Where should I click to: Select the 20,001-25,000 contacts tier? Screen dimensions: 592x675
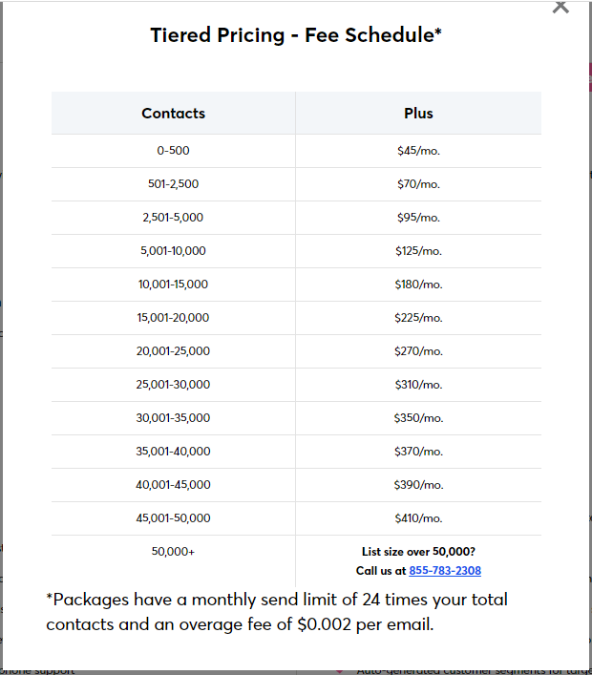coord(173,350)
